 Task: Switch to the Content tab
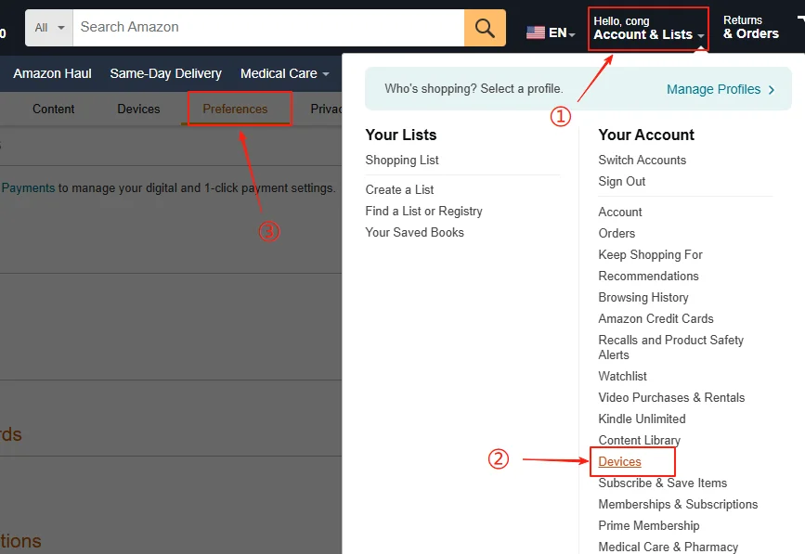click(x=54, y=109)
